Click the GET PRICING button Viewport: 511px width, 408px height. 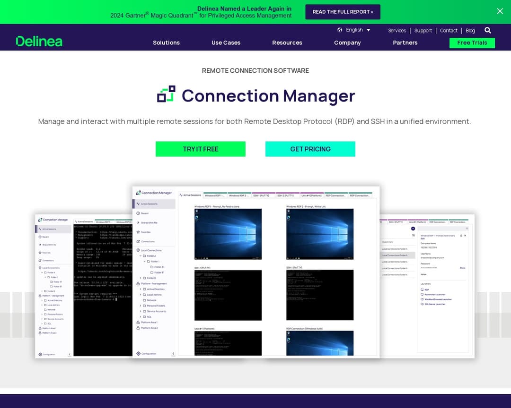coord(310,149)
